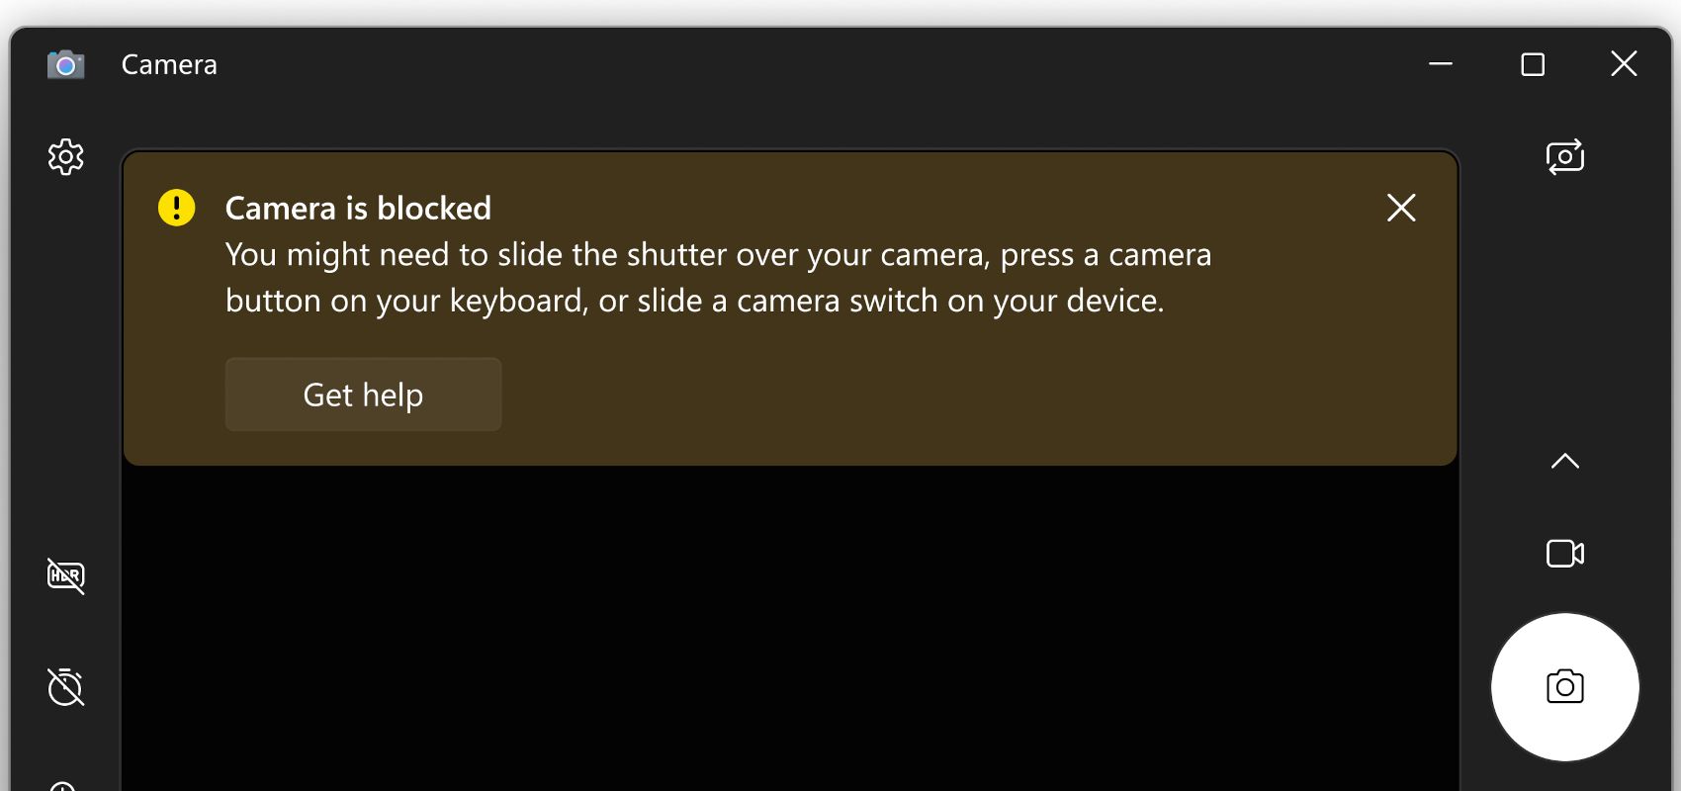Click the black camera preview area
1681x791 pixels.
pos(789,628)
